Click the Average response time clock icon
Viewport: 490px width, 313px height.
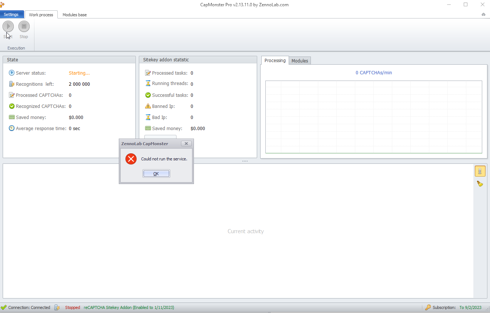pos(12,128)
